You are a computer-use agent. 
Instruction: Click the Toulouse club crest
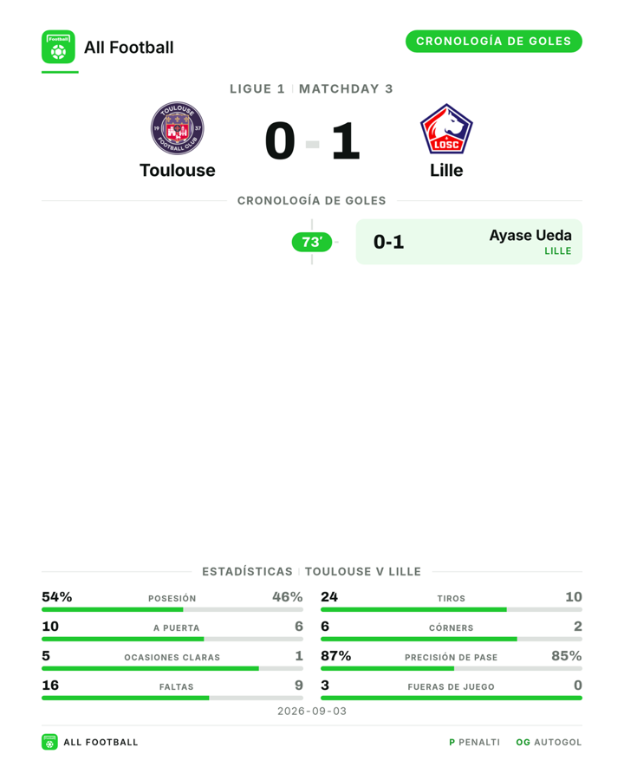(x=177, y=128)
